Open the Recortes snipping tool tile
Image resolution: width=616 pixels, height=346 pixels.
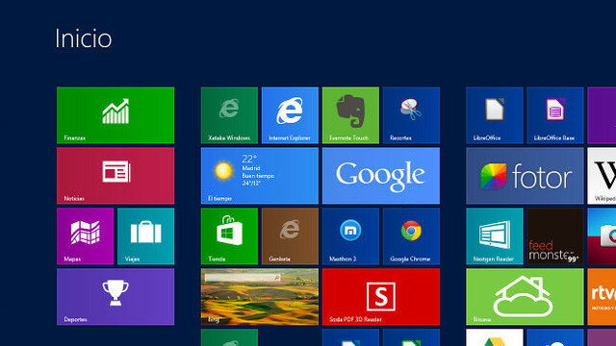pos(411,115)
